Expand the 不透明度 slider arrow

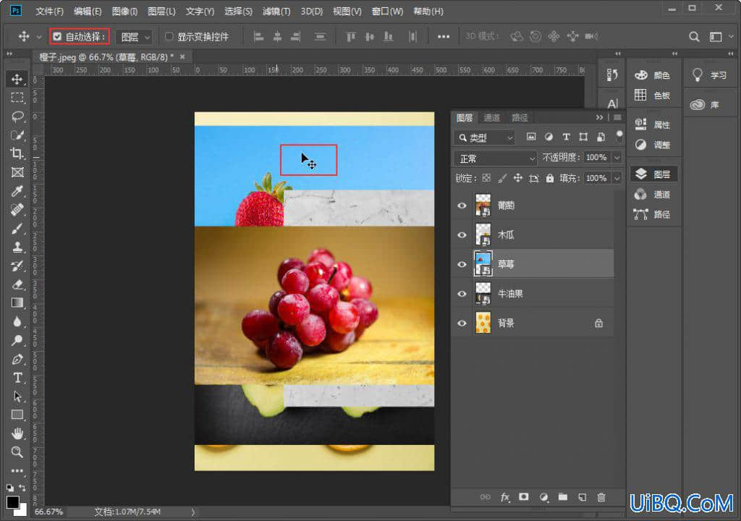[617, 158]
